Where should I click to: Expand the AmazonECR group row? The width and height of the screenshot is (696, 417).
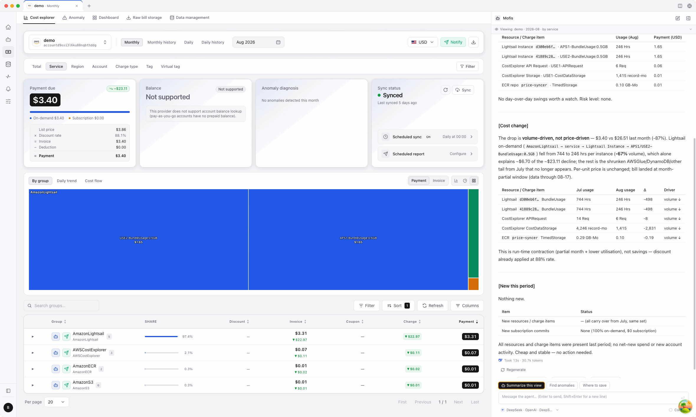[33, 369]
